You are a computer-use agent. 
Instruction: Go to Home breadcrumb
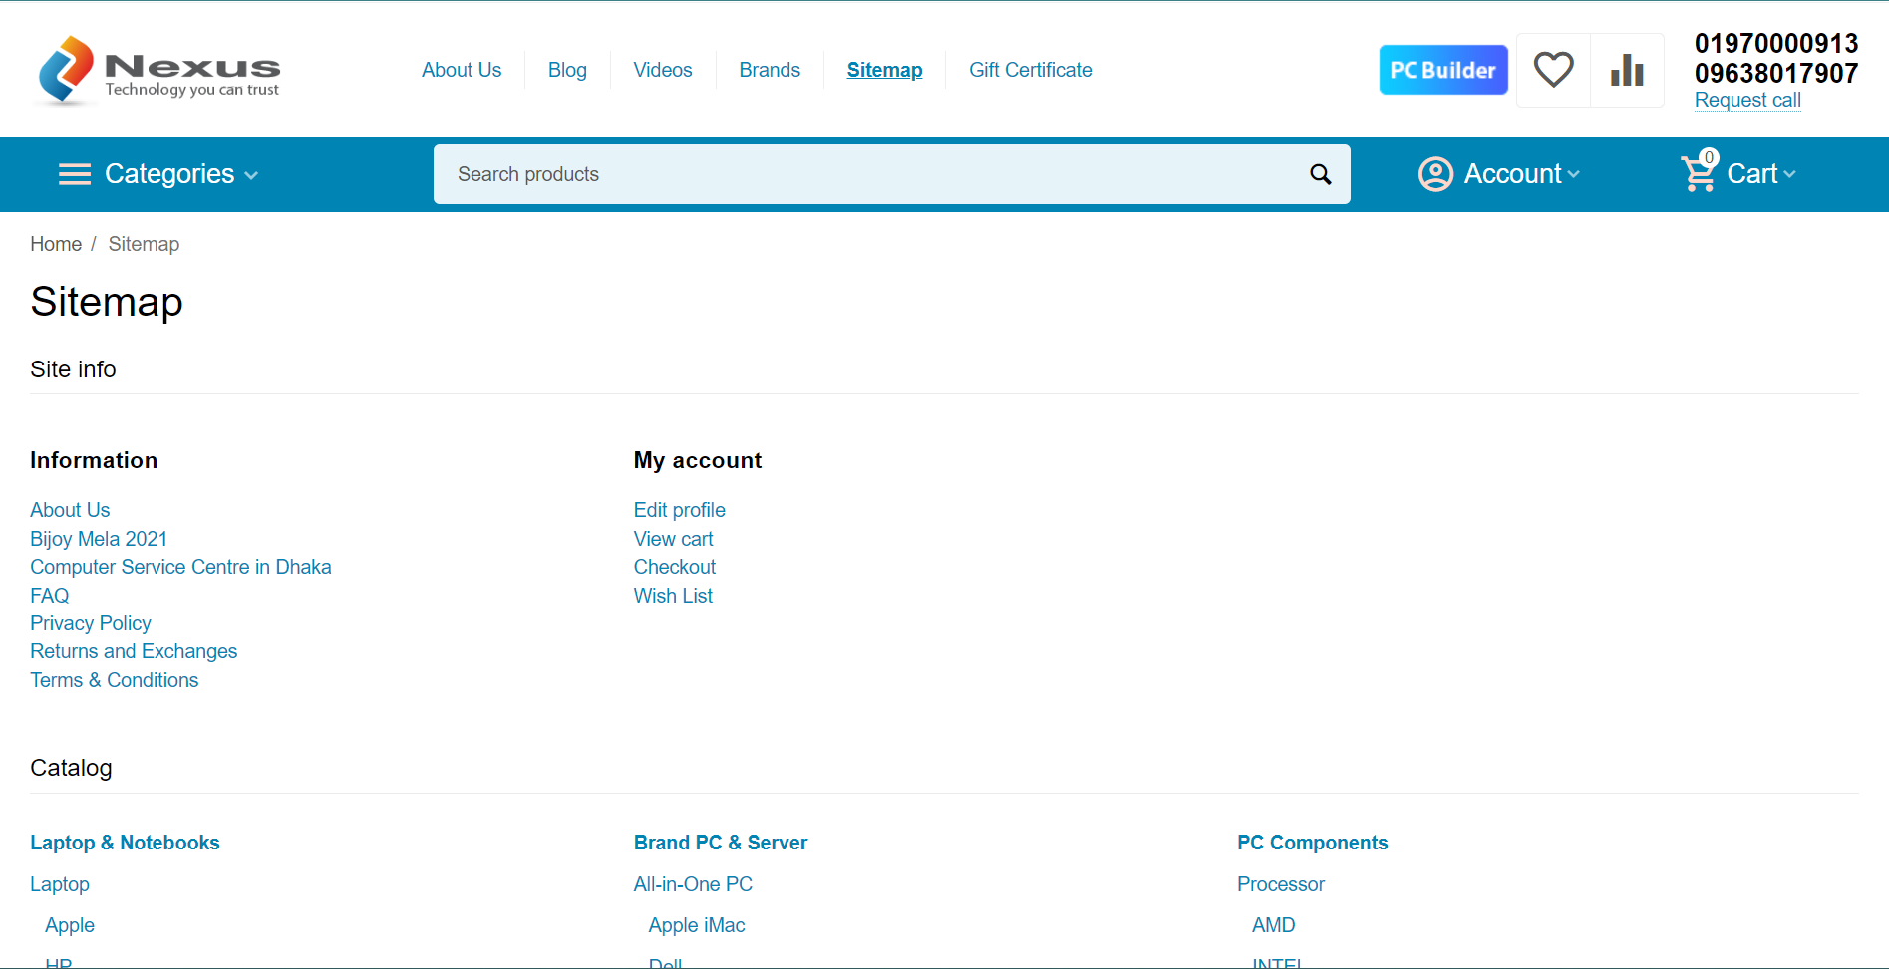pyautogui.click(x=56, y=244)
